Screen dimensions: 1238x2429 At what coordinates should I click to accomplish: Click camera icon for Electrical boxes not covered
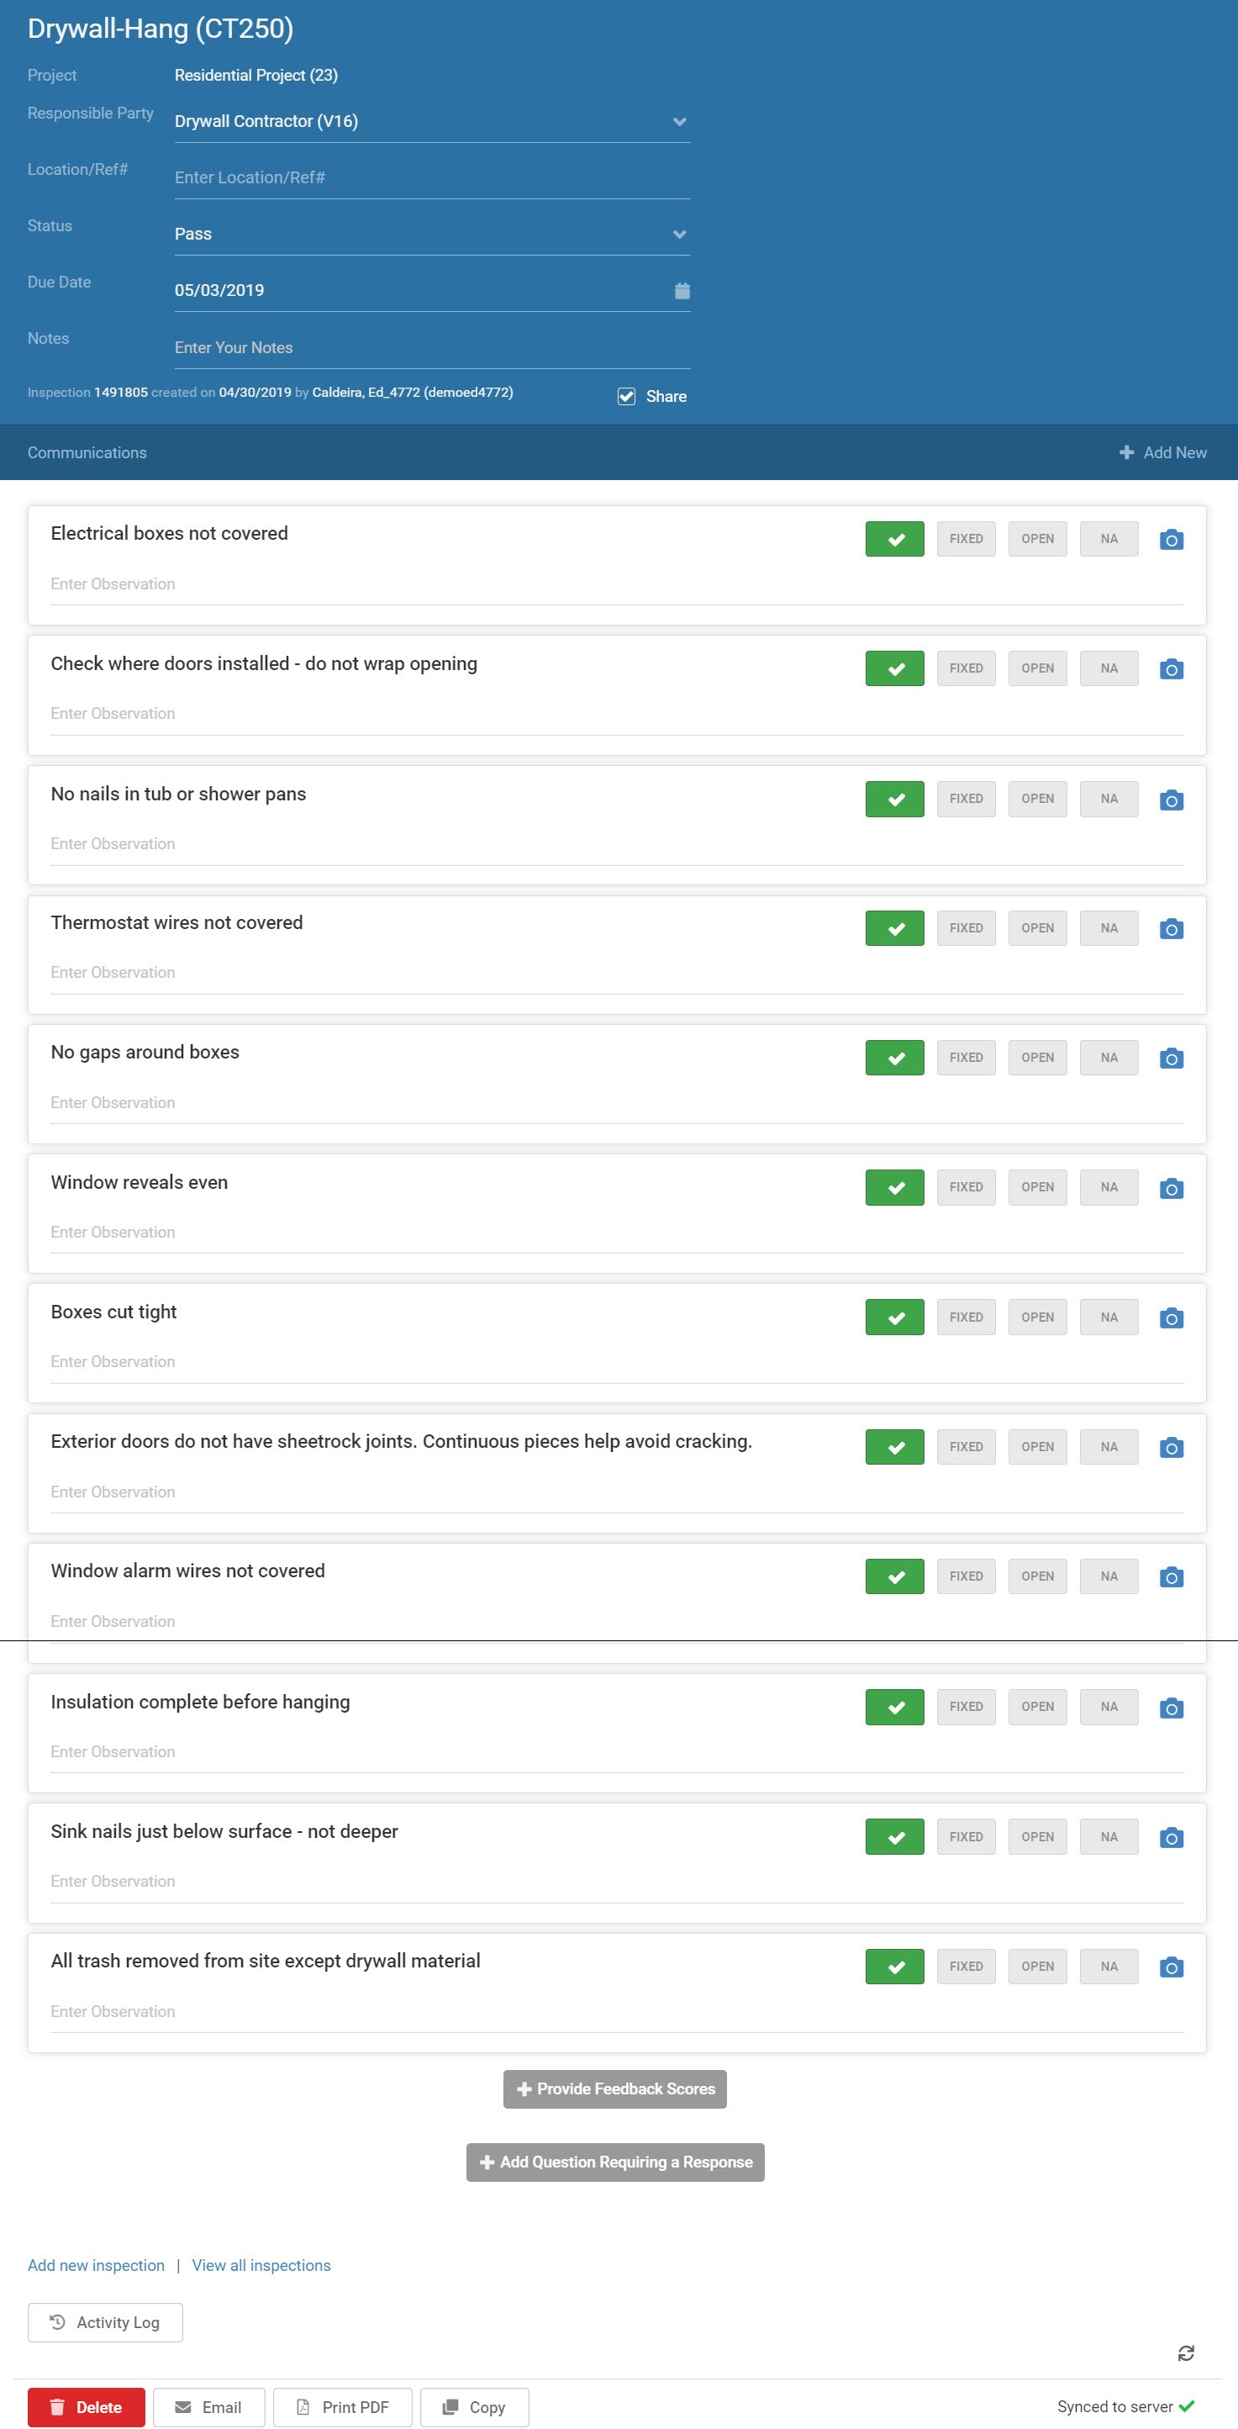point(1171,540)
